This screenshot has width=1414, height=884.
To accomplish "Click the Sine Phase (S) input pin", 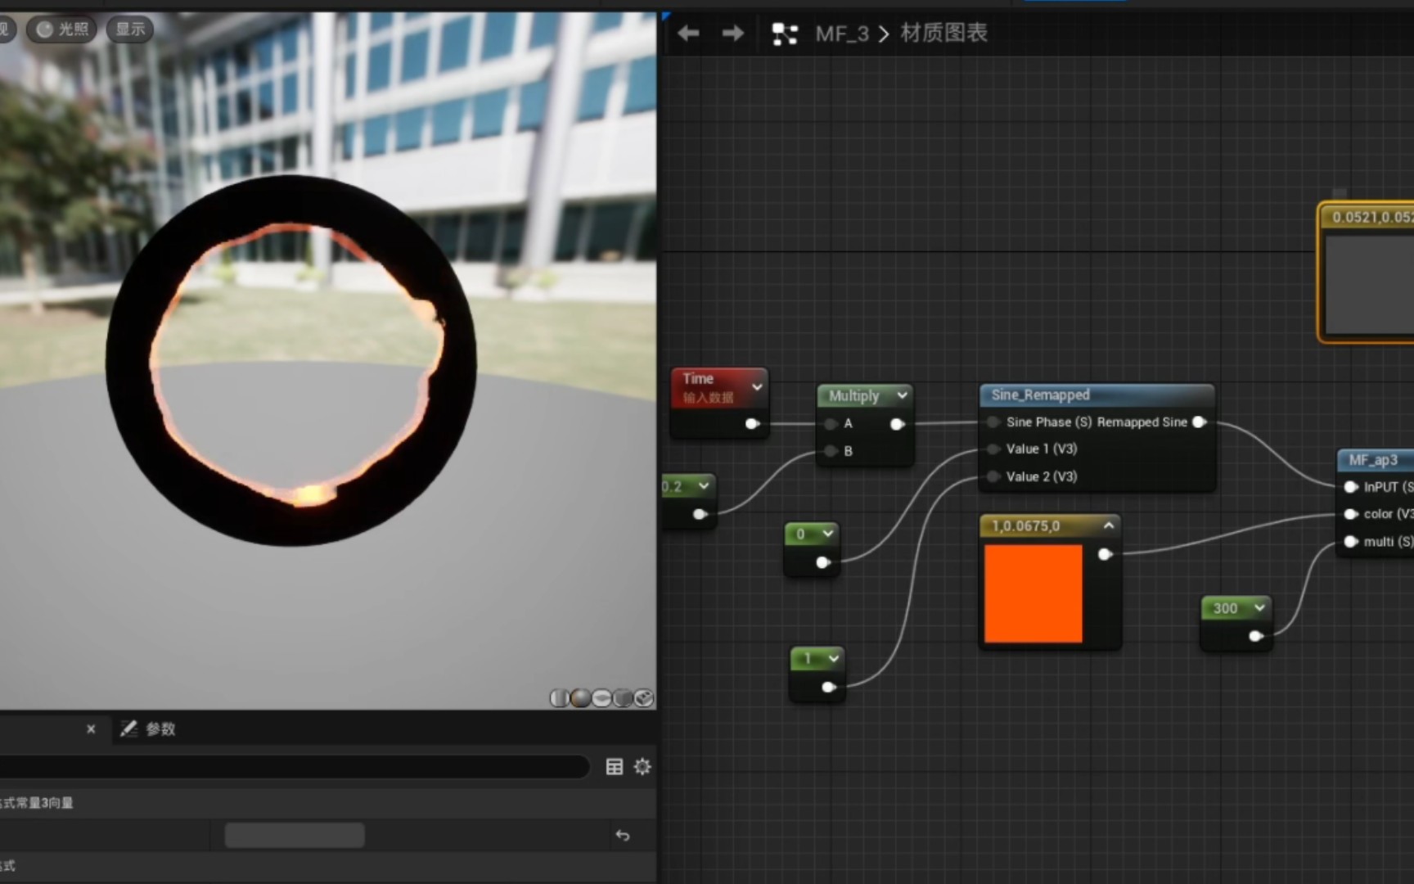I will click(993, 422).
